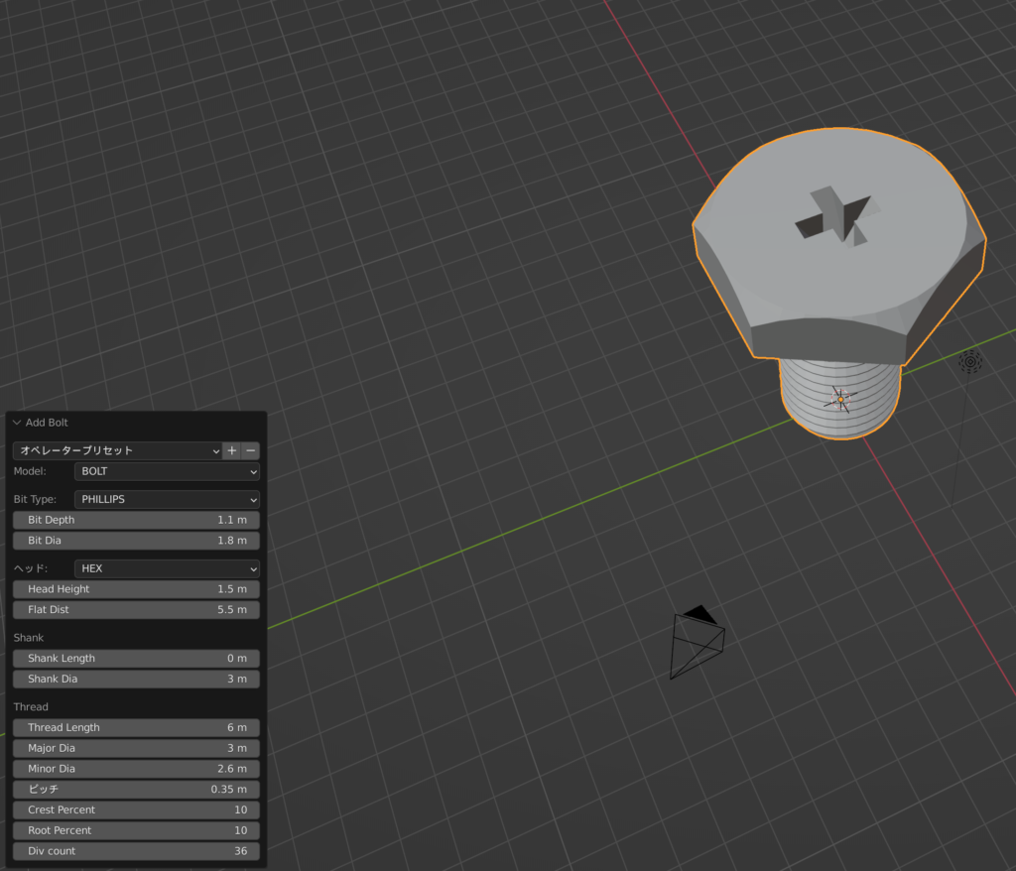Click the add preset plus button
Viewport: 1016px width, 871px height.
coord(232,450)
